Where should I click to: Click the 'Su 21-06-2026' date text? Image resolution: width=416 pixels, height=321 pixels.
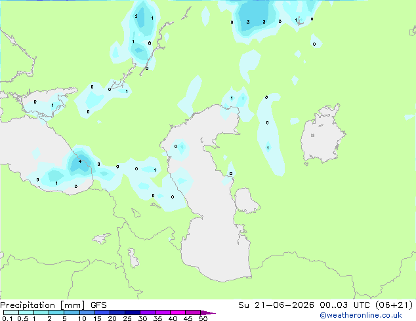(276, 305)
